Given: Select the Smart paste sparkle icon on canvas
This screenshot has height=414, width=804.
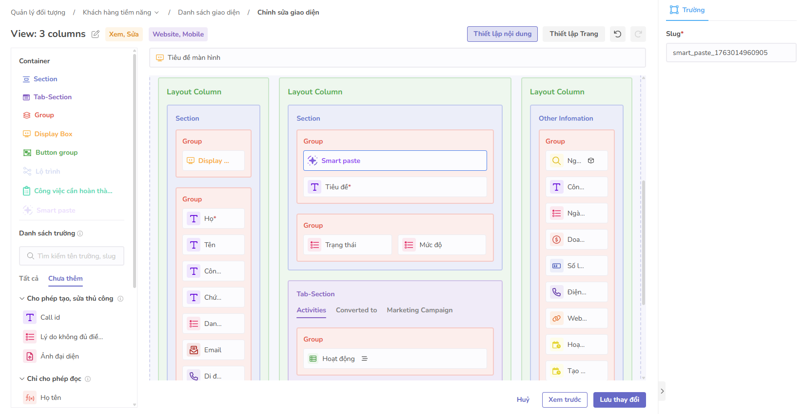Looking at the screenshot, I should coord(313,161).
